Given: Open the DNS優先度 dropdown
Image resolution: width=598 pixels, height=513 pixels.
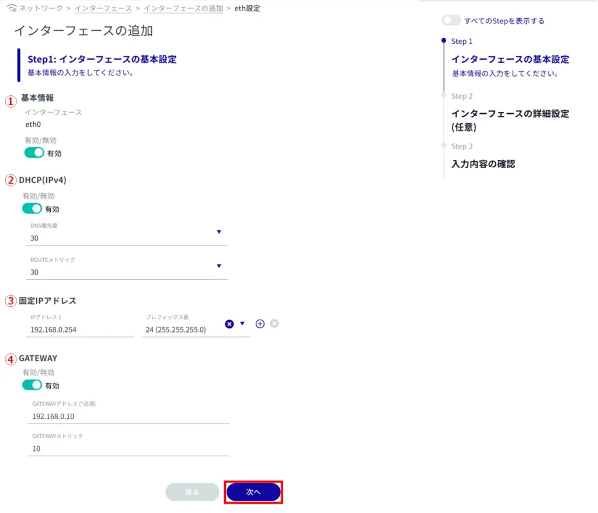Looking at the screenshot, I should pos(219,232).
